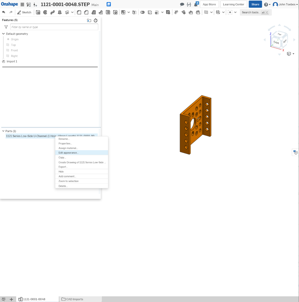Select the Plane tool
This screenshot has height=302, width=299.
[x=206, y=12]
